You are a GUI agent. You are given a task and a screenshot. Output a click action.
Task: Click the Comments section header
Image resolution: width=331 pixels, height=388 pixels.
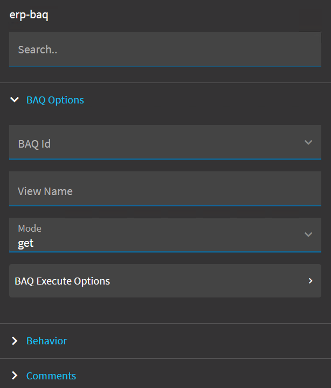click(x=51, y=376)
